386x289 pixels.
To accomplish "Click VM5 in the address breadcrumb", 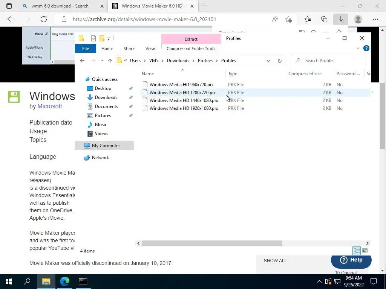I will 154,61.
